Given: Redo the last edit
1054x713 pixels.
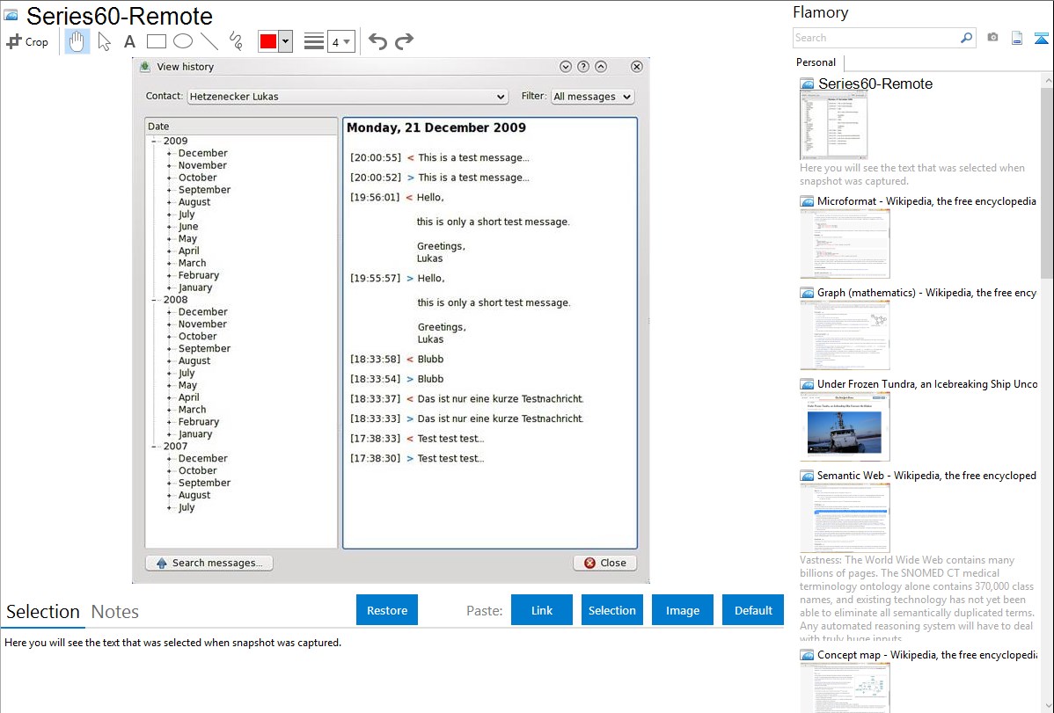Looking at the screenshot, I should pos(404,41).
